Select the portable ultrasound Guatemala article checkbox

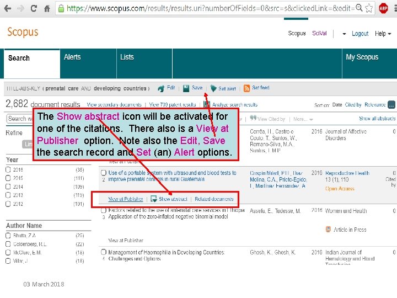pyautogui.click(x=104, y=173)
